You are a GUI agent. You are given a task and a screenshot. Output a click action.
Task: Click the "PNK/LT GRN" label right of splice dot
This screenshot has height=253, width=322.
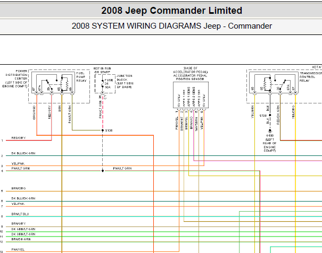[122, 168]
